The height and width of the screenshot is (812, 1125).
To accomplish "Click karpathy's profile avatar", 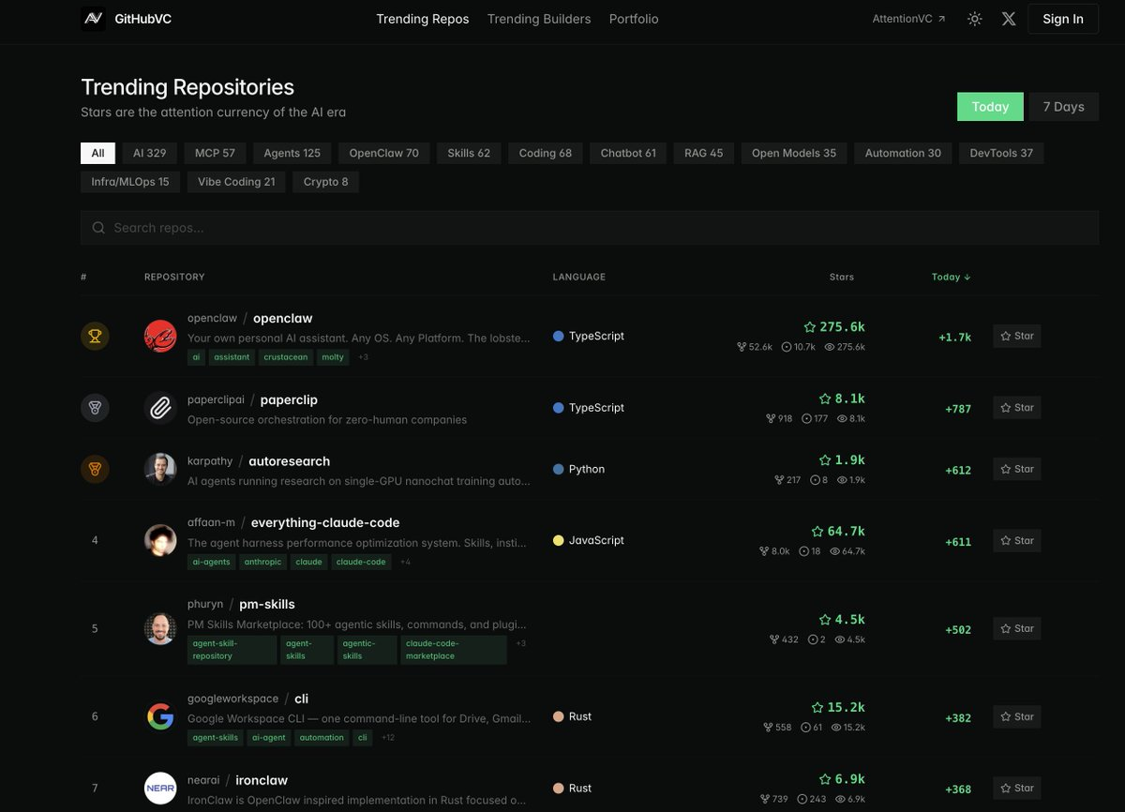I will (160, 469).
